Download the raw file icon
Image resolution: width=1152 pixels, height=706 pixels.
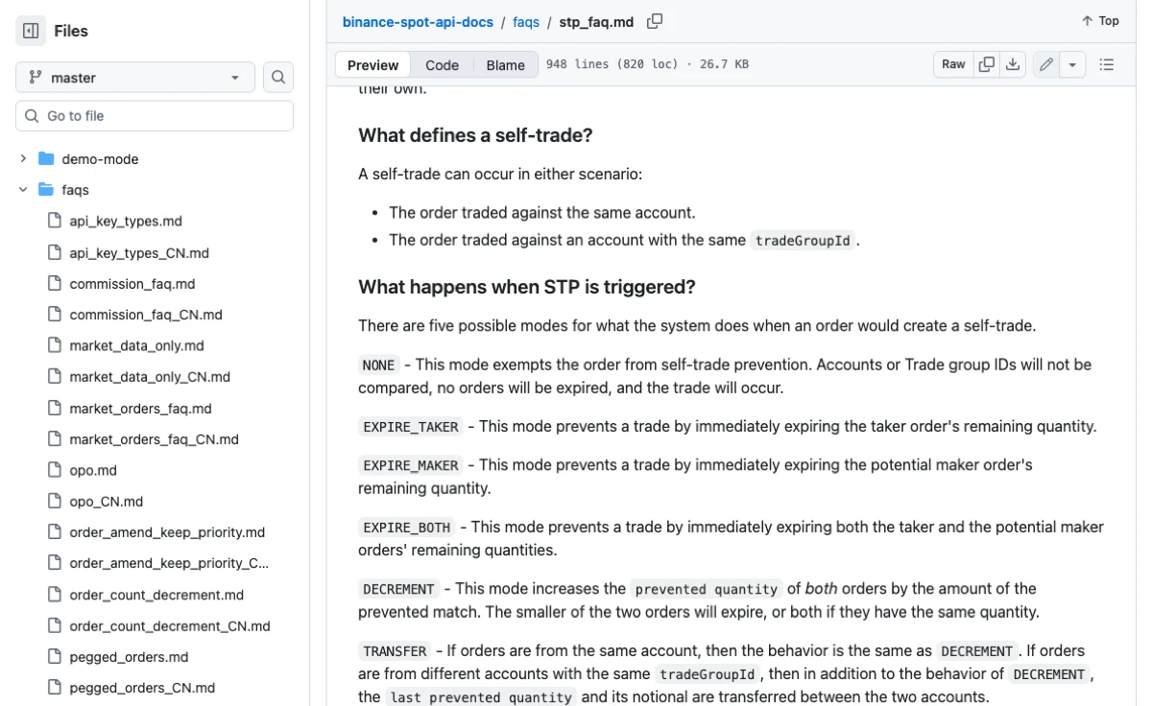click(1012, 64)
